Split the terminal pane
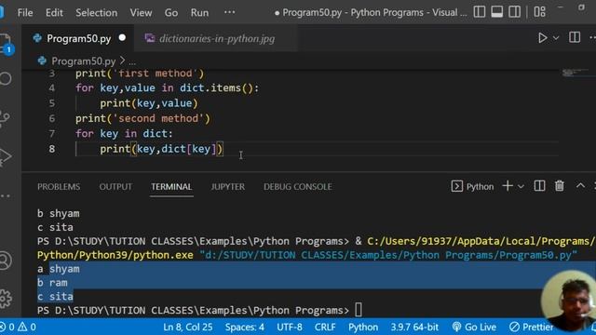The image size is (596, 335). click(x=539, y=186)
